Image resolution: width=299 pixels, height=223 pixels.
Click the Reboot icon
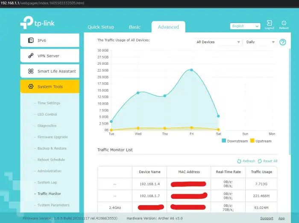284,23
